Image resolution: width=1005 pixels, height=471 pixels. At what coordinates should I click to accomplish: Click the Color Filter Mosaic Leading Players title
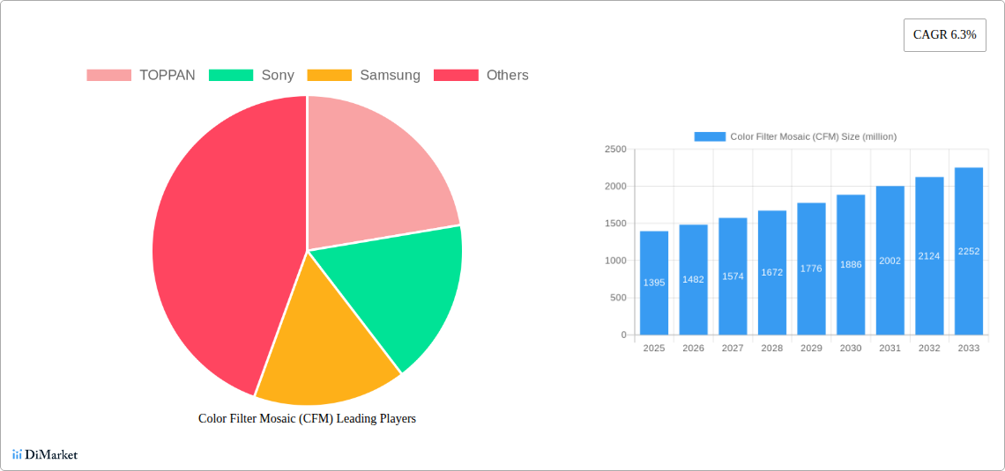click(x=307, y=419)
